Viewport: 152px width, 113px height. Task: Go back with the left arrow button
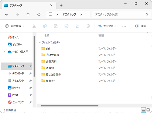6,15
